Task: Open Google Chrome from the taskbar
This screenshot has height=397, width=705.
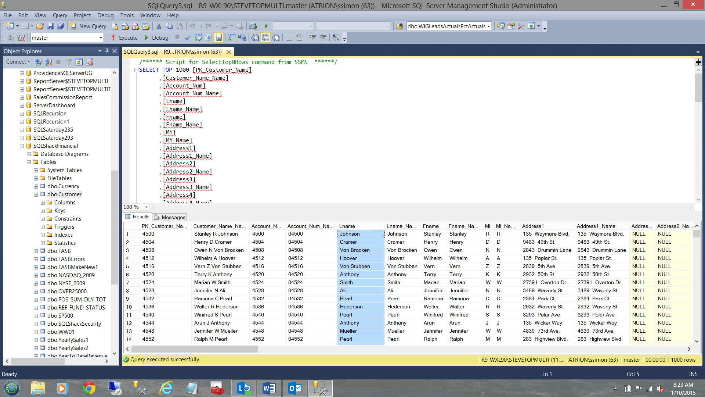Action: click(89, 388)
